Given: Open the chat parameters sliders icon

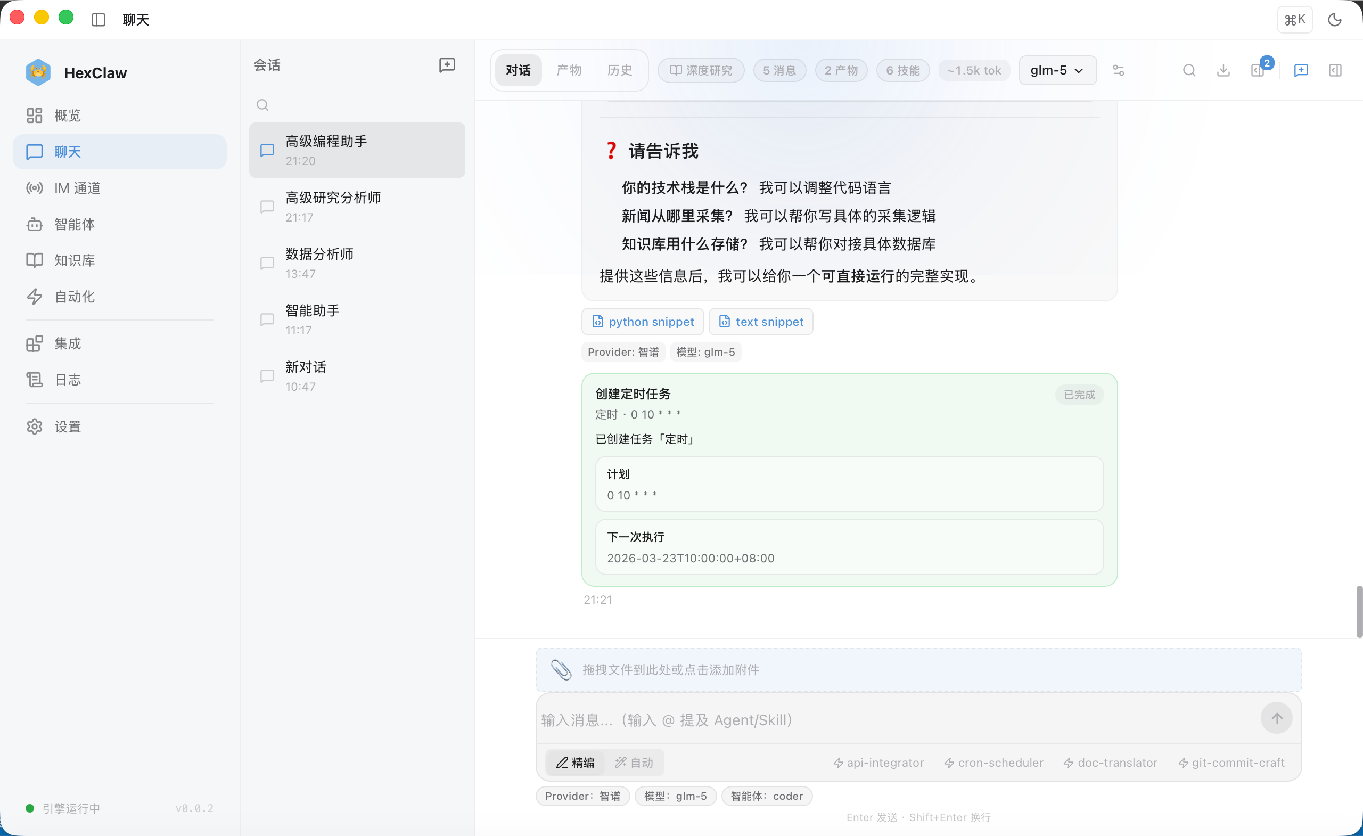Looking at the screenshot, I should click(1119, 70).
